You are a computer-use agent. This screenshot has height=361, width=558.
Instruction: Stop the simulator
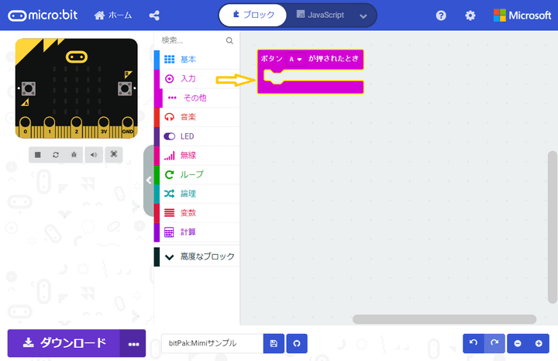point(38,155)
